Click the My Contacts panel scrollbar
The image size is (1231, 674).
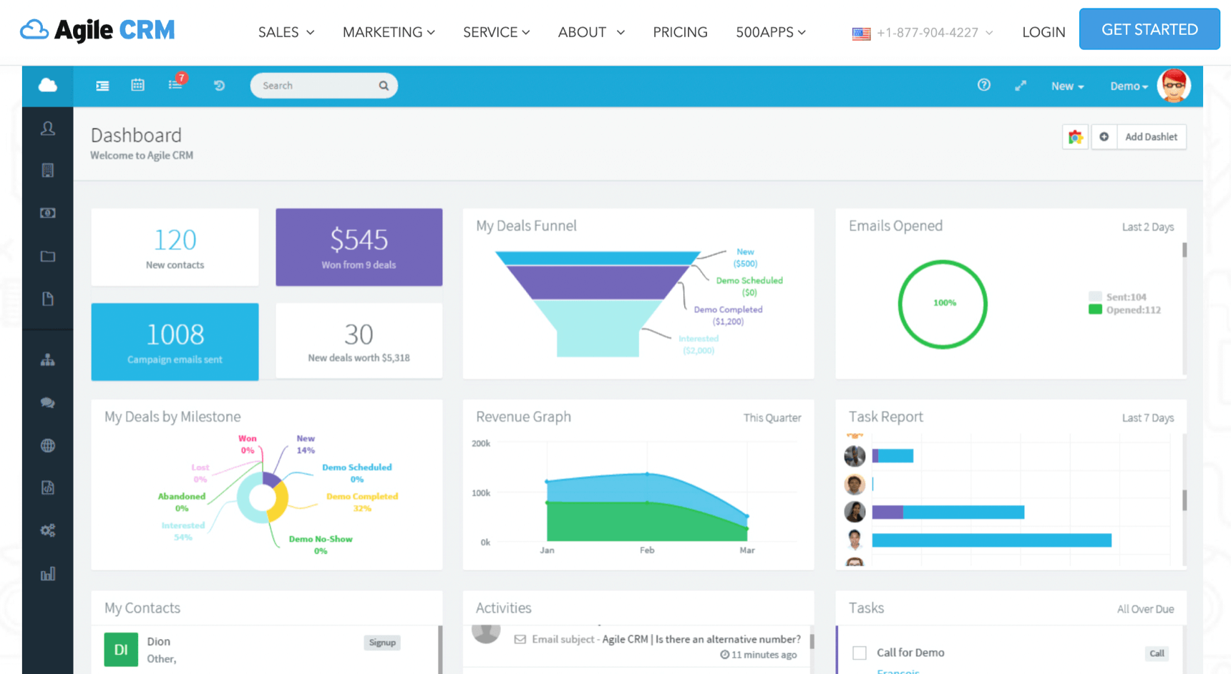(440, 650)
